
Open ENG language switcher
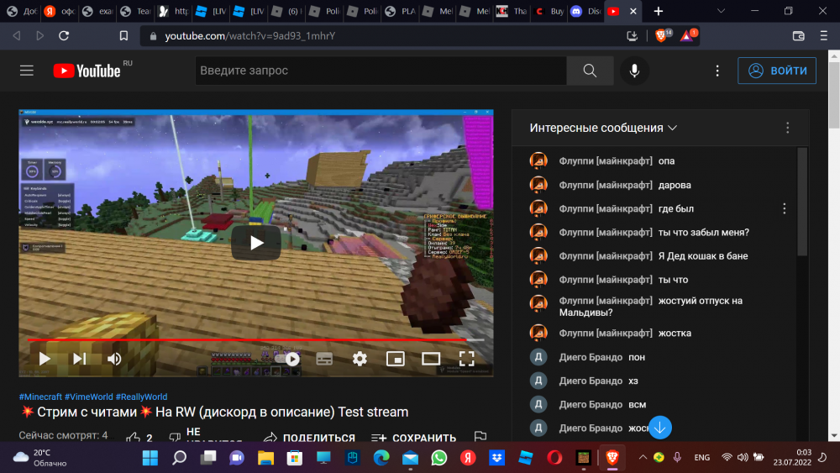[701, 458]
